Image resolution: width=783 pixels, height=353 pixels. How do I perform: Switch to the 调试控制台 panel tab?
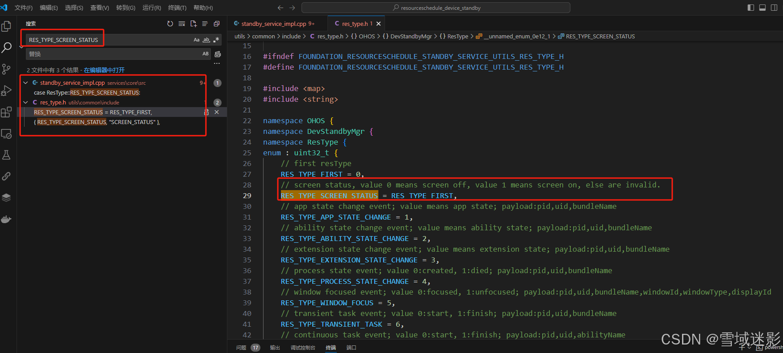tap(303, 347)
